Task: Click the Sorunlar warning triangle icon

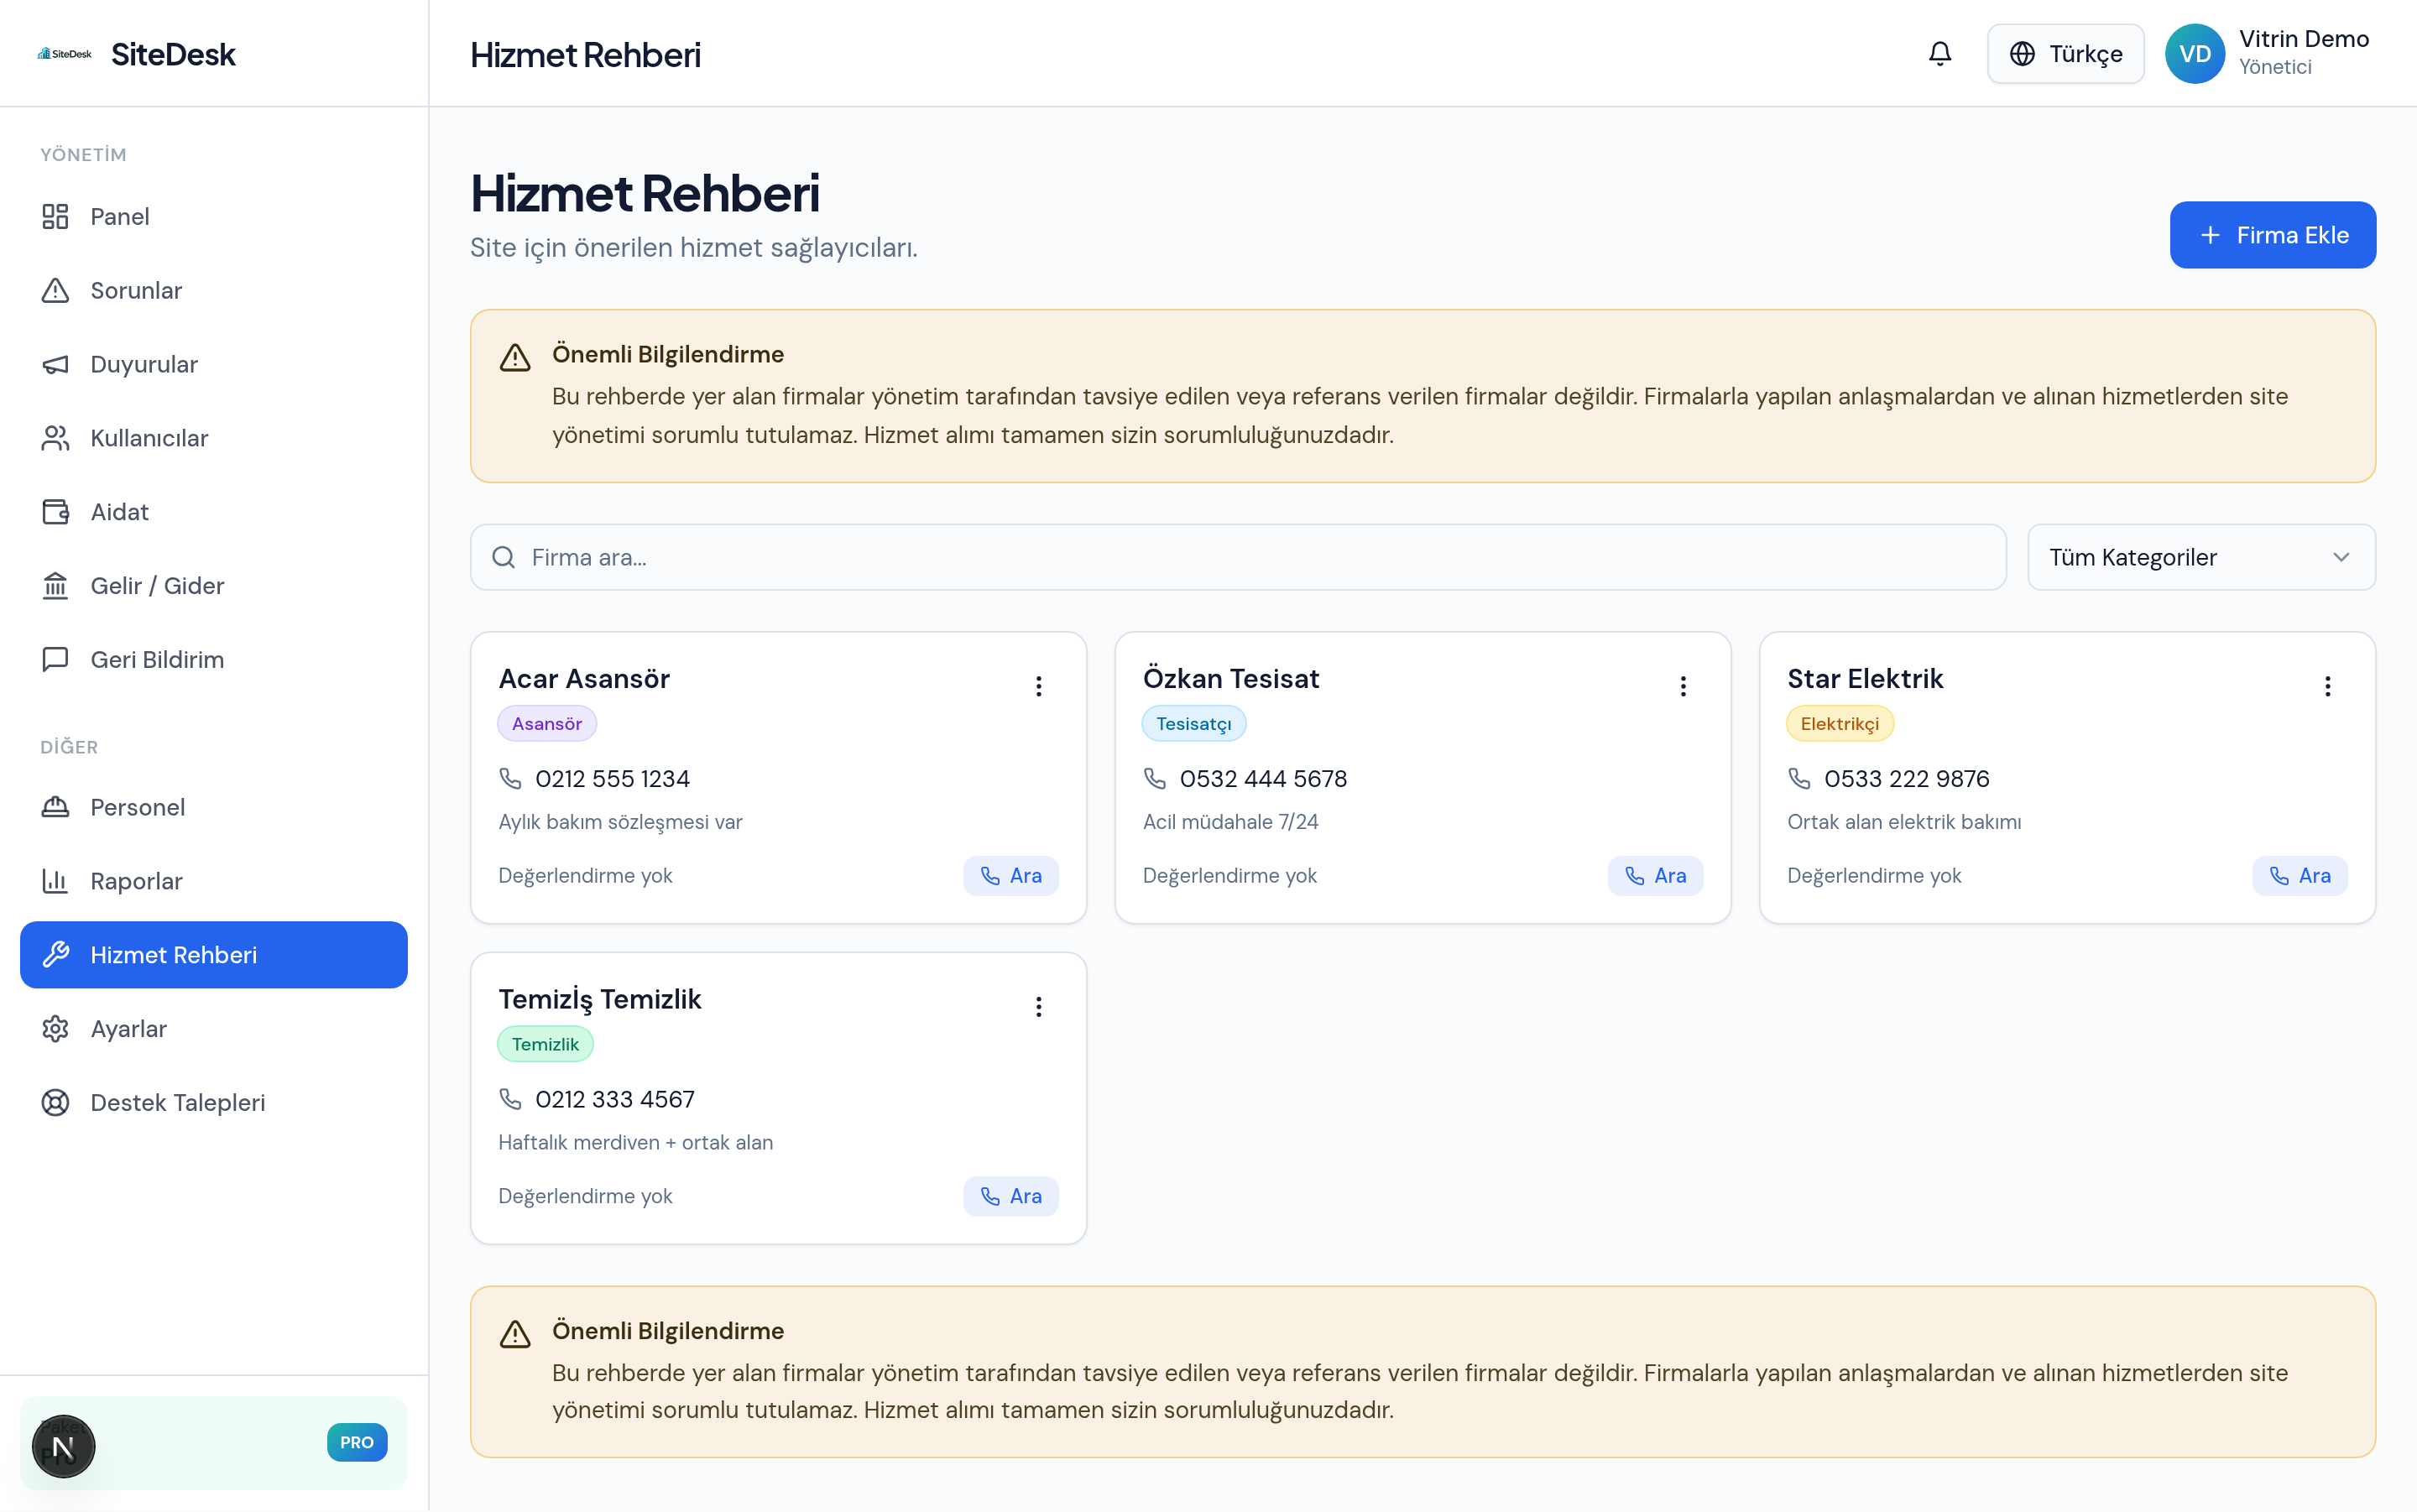Action: point(55,291)
